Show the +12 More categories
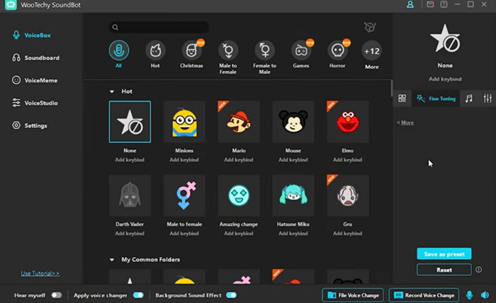The width and height of the screenshot is (496, 303). click(372, 50)
